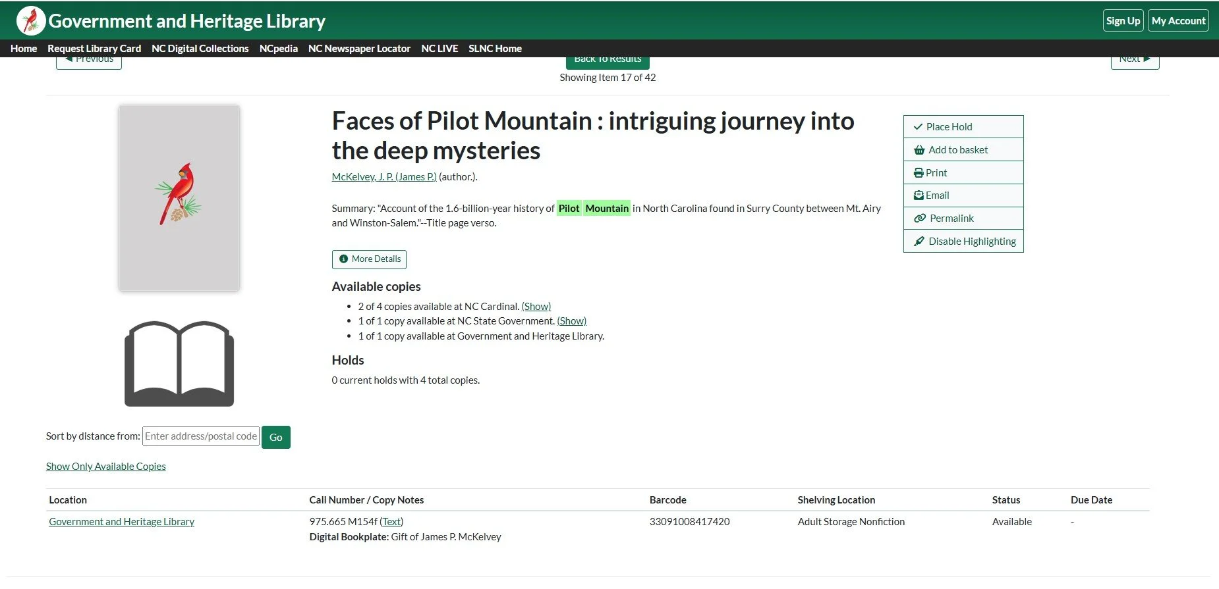Click the open book format icon
The image size is (1219, 589).
(x=179, y=364)
